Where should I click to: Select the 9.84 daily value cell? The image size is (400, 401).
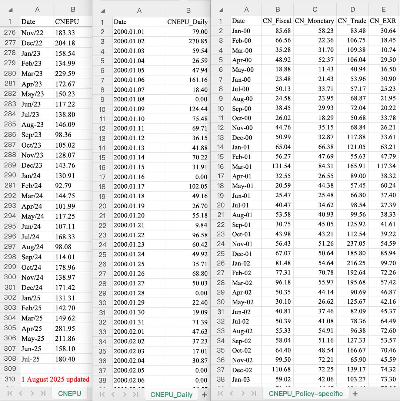(188, 225)
